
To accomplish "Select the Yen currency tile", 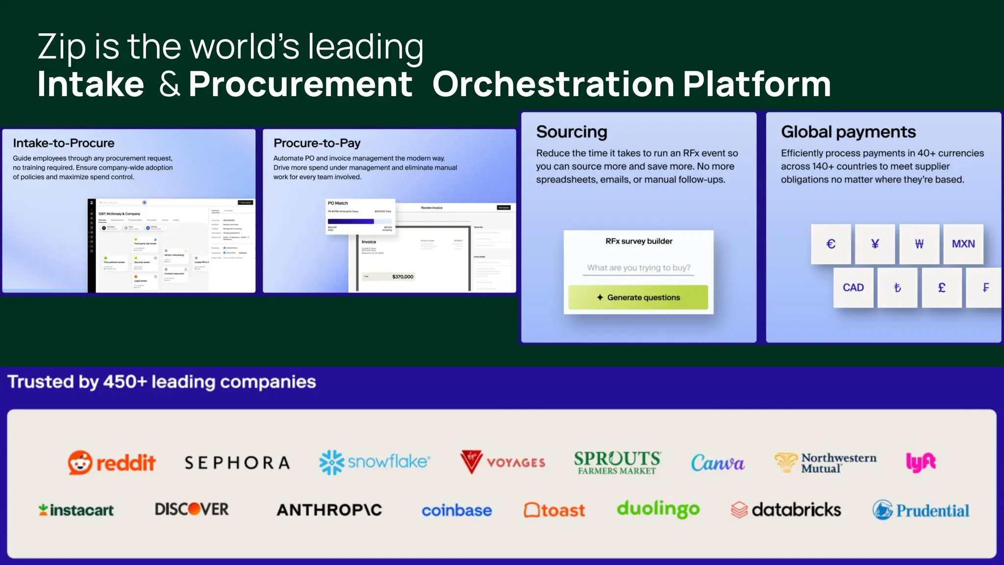I will 875,244.
